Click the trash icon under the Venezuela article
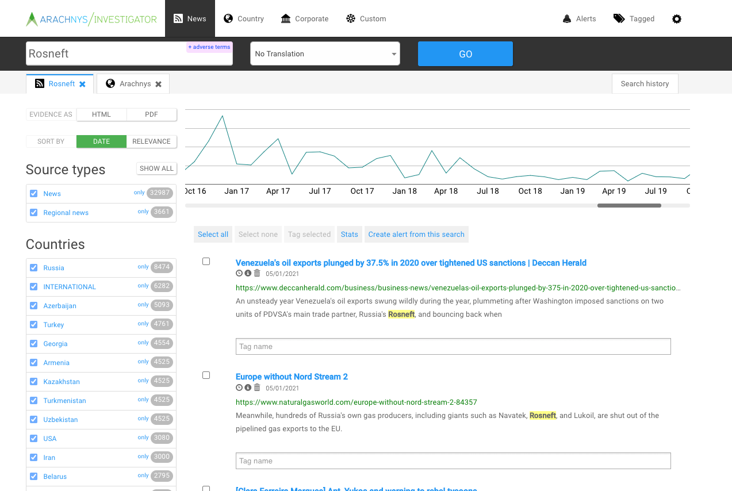 pos(257,274)
